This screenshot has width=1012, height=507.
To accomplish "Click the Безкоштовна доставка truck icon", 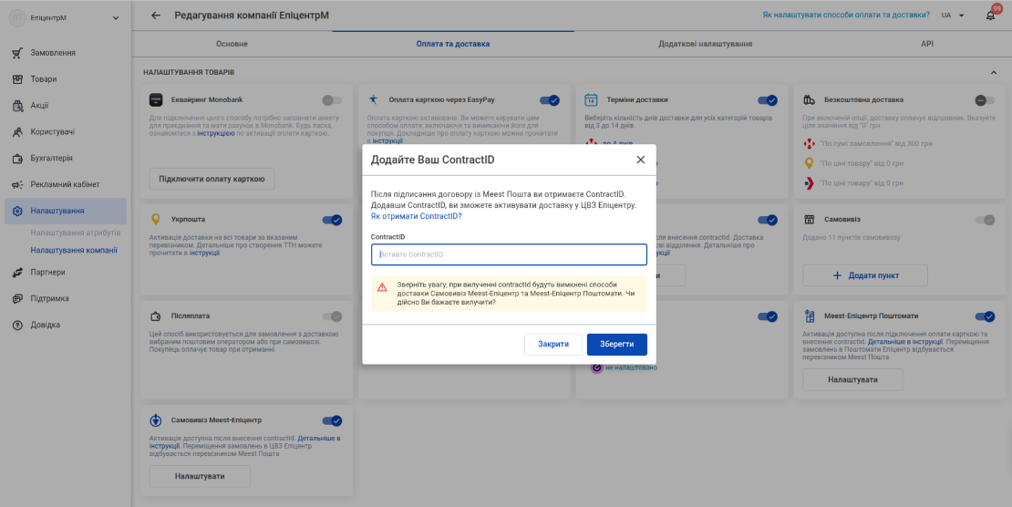I will point(809,100).
